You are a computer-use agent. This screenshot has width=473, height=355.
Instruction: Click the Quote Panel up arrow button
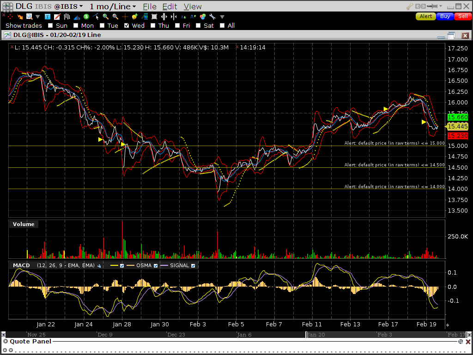[x=5, y=350]
